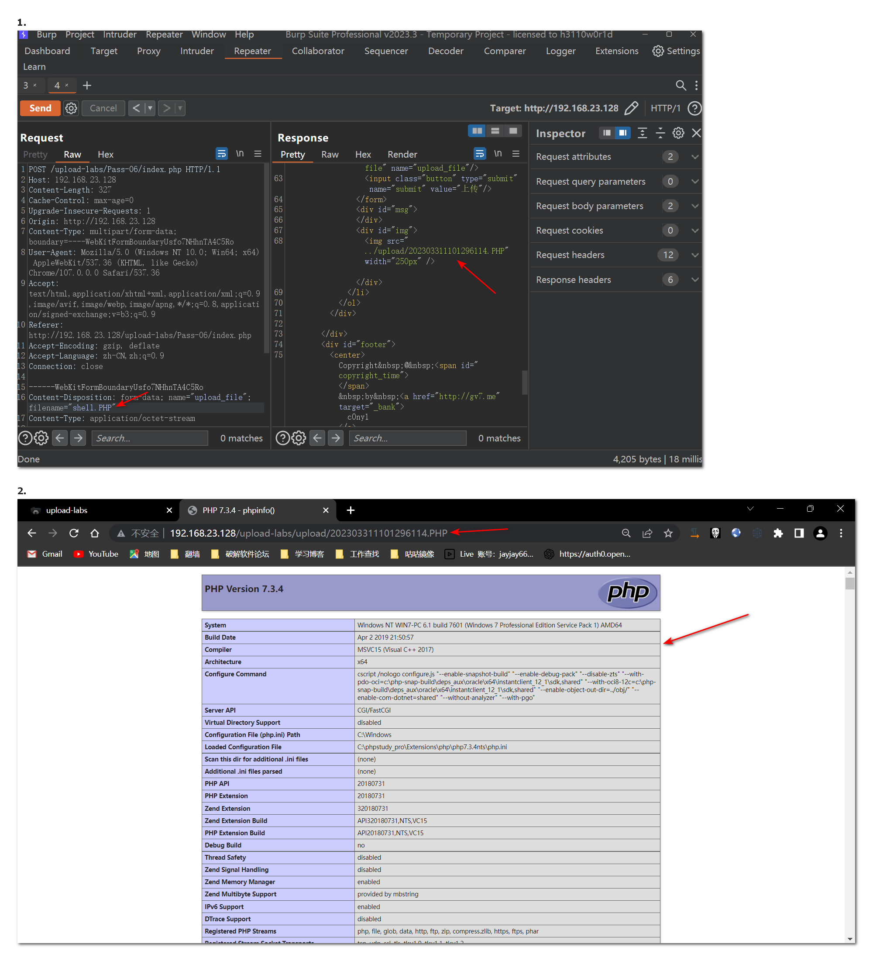Screen dimensions: 873x961
Task: Click the share page icon in address bar
Action: pyautogui.click(x=647, y=534)
